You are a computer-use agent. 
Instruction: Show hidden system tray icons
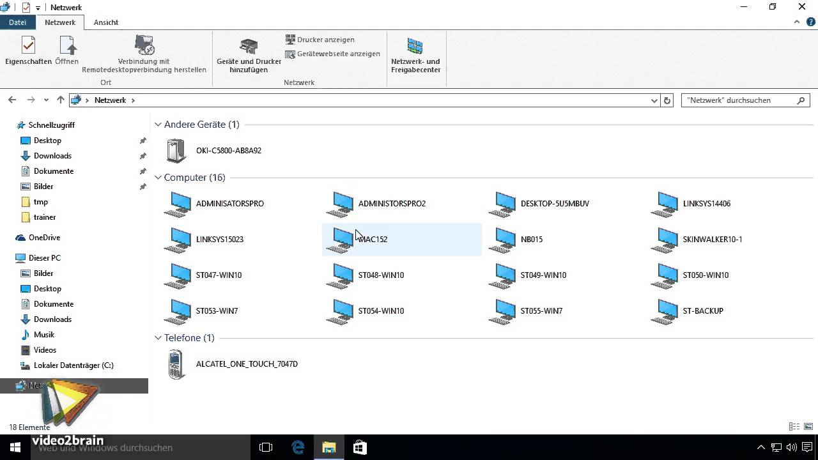click(x=761, y=448)
